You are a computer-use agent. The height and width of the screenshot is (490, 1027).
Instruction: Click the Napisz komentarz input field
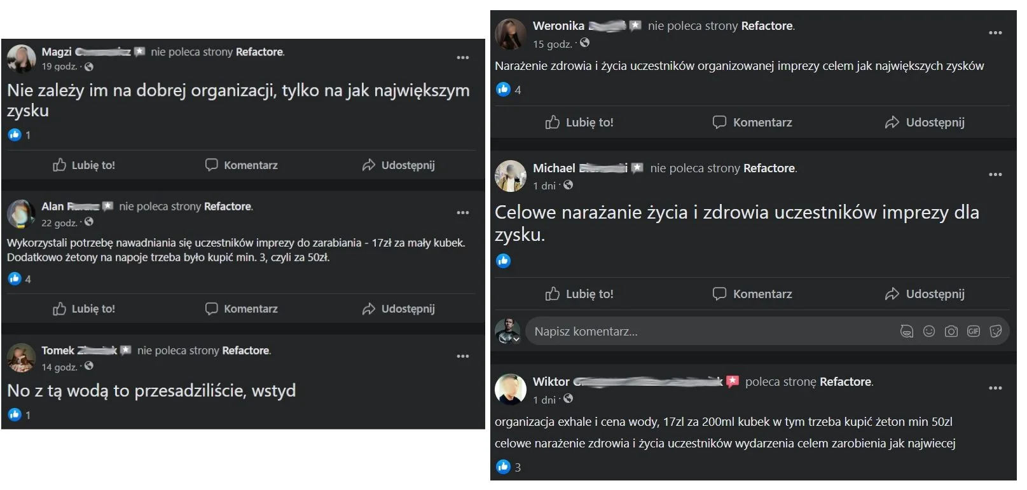point(712,331)
